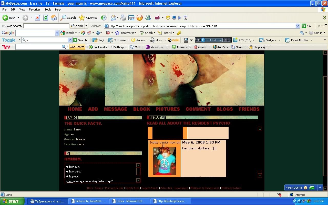This screenshot has height=205, width=328.
Task: Refresh the current page
Action: [46, 18]
